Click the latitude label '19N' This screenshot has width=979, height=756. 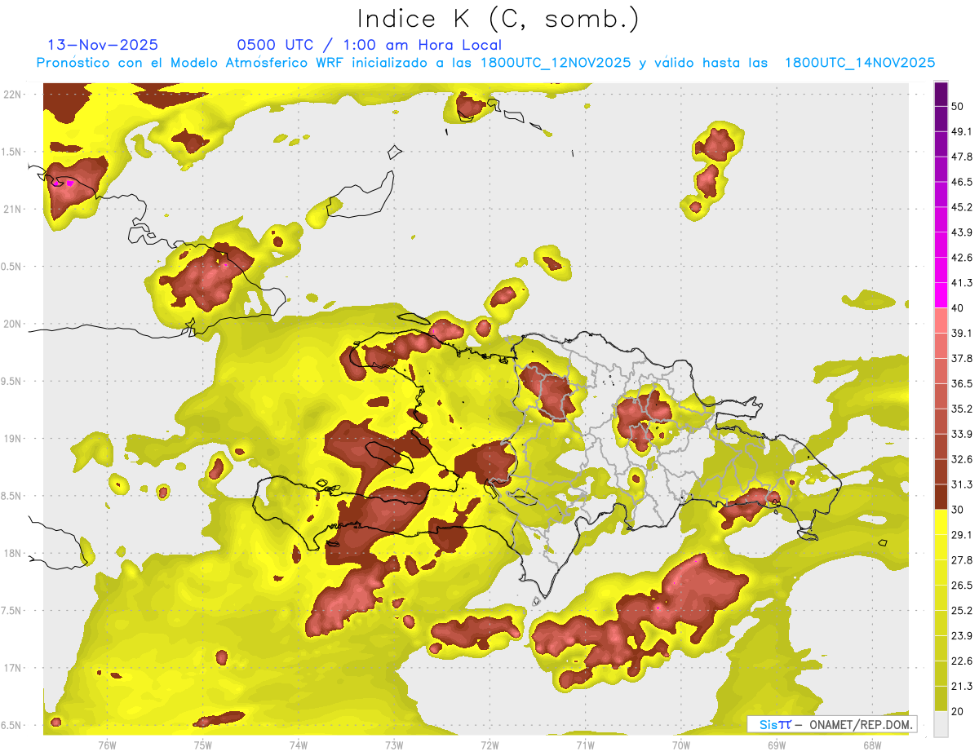click(13, 438)
